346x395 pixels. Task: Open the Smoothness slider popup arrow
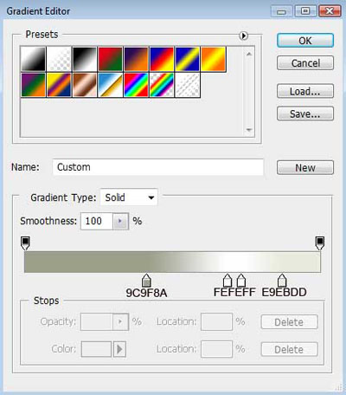coord(120,221)
